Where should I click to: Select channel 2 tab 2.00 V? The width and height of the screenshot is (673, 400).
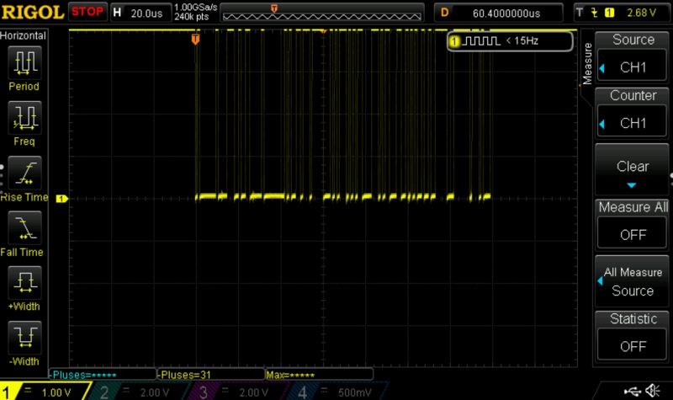coord(138,392)
